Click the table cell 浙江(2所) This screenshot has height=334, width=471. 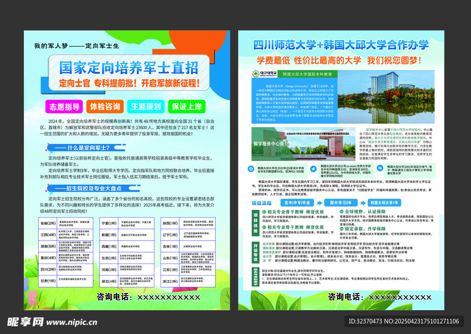click(x=170, y=282)
